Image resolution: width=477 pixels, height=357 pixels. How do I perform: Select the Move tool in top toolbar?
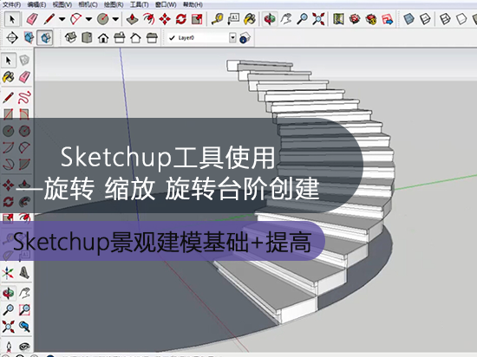tap(165, 19)
